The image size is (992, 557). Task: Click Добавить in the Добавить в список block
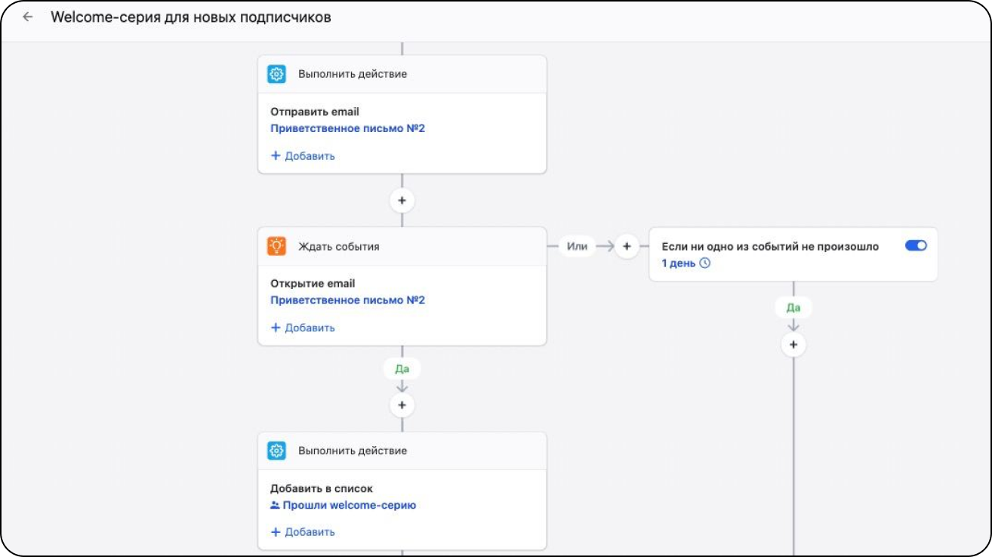[303, 532]
